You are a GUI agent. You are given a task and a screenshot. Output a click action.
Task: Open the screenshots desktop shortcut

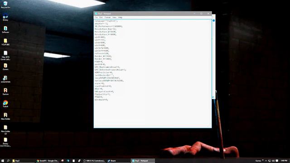tap(5, 79)
